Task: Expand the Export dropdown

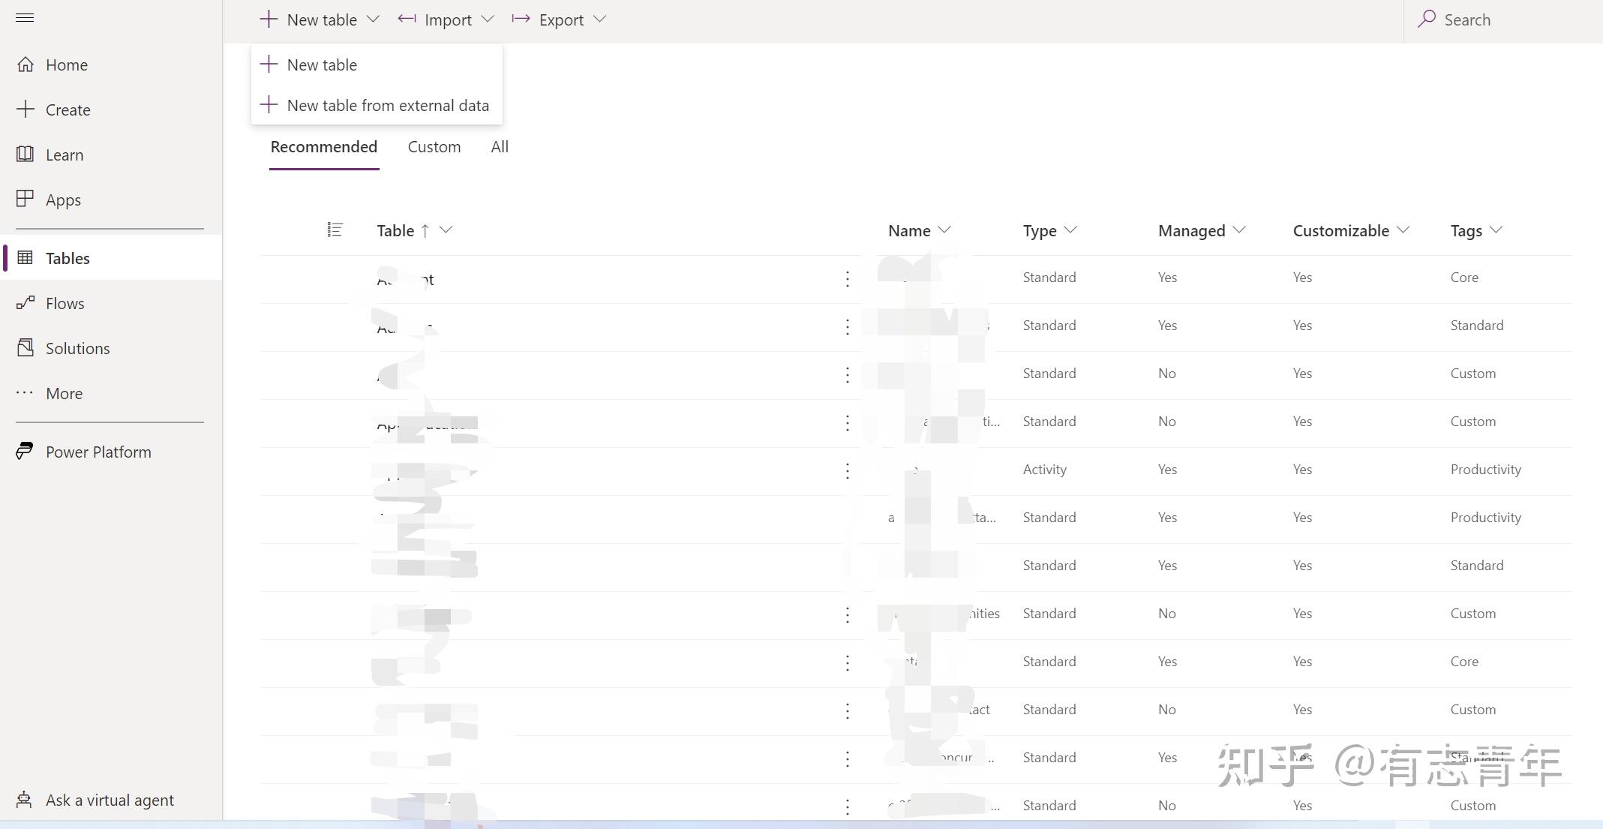Action: 599,20
